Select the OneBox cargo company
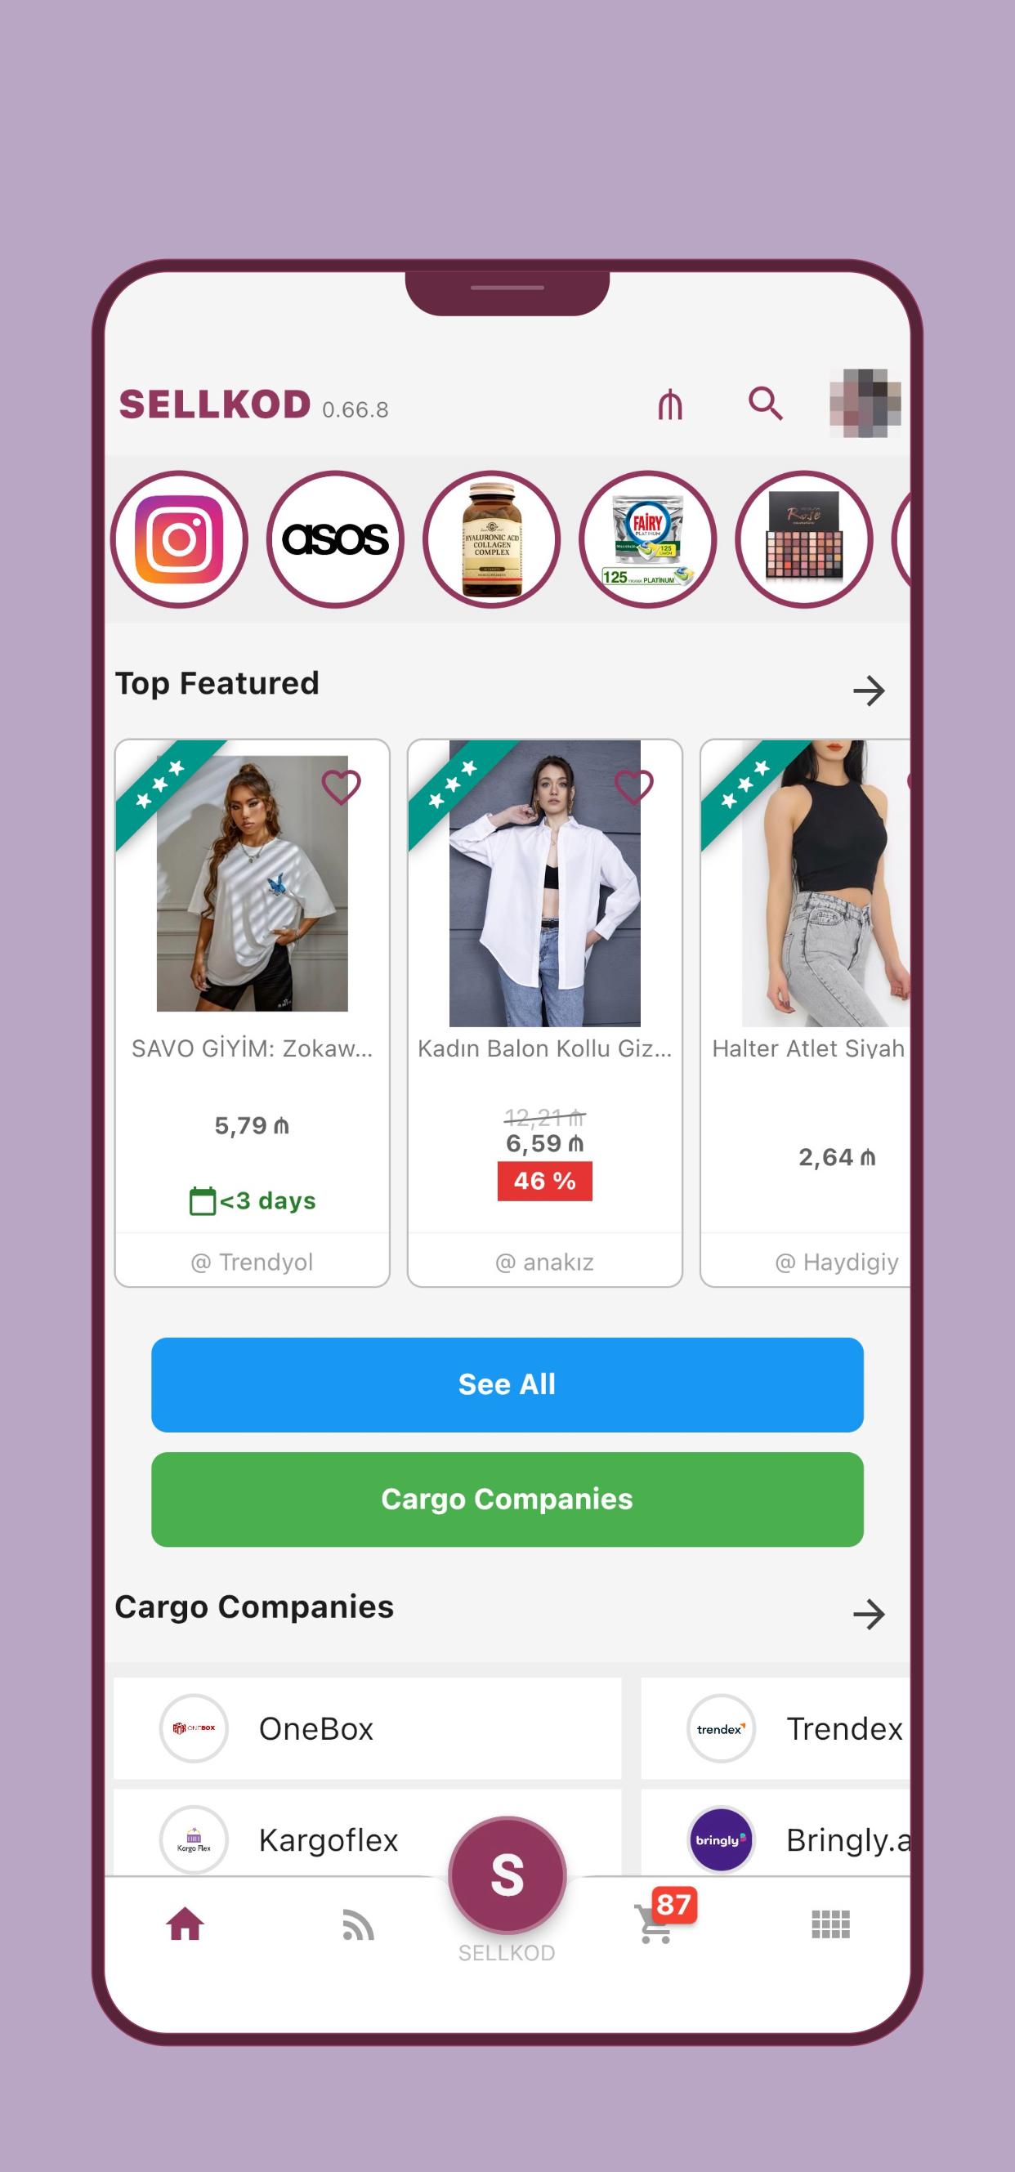 click(x=367, y=1728)
